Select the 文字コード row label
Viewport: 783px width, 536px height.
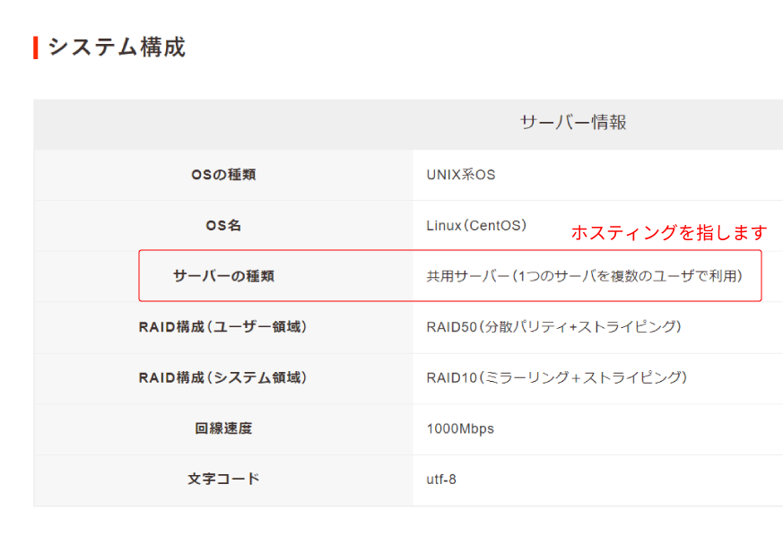click(223, 479)
